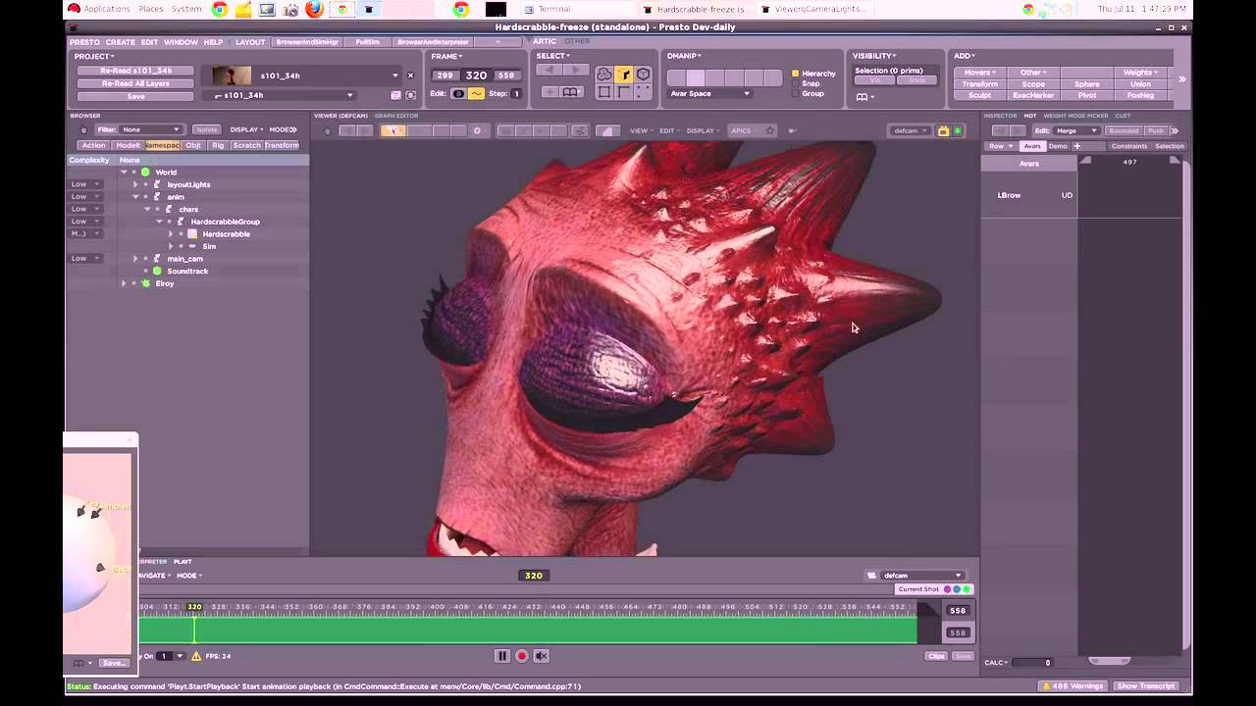
Task: Click the hand icon in browser panel
Action: coord(83,129)
